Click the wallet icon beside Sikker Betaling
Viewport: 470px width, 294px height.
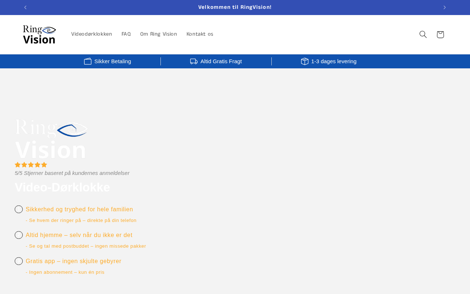pyautogui.click(x=88, y=61)
